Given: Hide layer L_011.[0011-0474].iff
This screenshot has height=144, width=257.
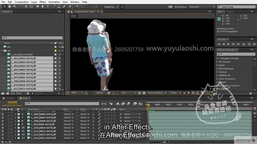Looking at the screenshot, I should (x=3, y=131).
